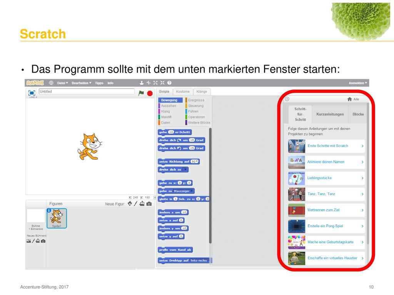Switch to the Skripte tab

click(164, 92)
